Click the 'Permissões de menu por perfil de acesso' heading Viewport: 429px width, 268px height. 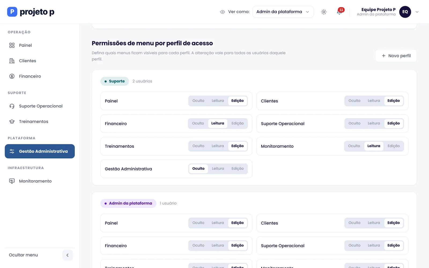click(152, 43)
